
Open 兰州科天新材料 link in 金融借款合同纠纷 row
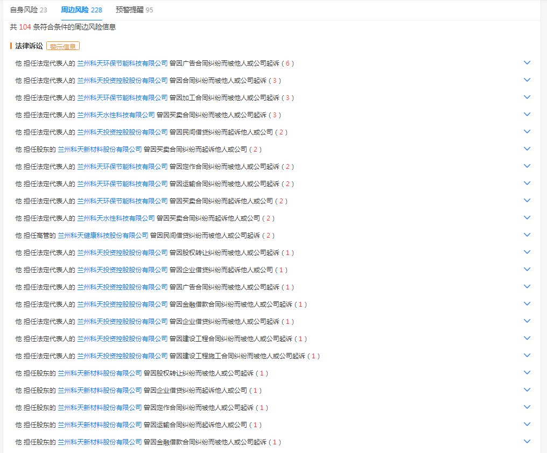[100, 442]
